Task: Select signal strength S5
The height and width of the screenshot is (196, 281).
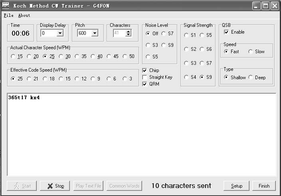Action: [202, 35]
